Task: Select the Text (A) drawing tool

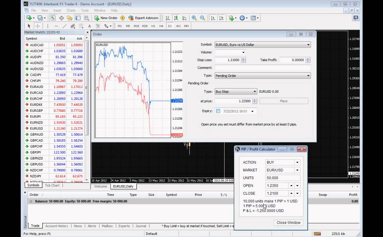Action: click(x=89, y=26)
